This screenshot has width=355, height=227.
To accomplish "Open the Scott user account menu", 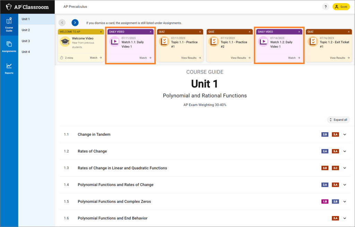I will (x=341, y=7).
